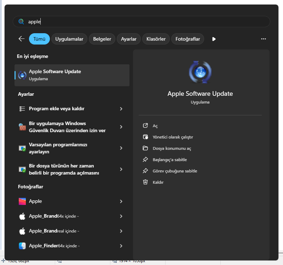Click the Varsayılan programlarınızı ayarlayın icon
Viewport: 283px width, 265px height.
22,148
